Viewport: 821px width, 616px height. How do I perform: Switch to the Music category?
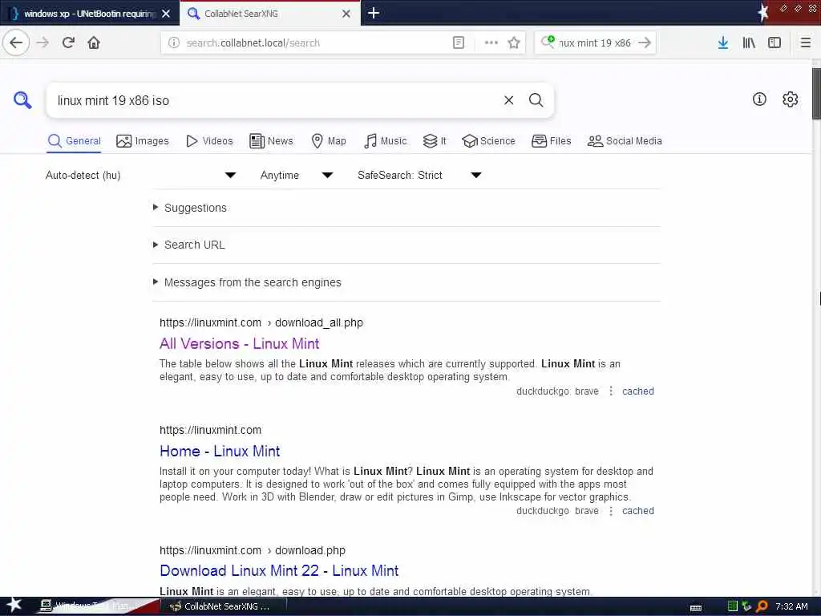click(385, 141)
